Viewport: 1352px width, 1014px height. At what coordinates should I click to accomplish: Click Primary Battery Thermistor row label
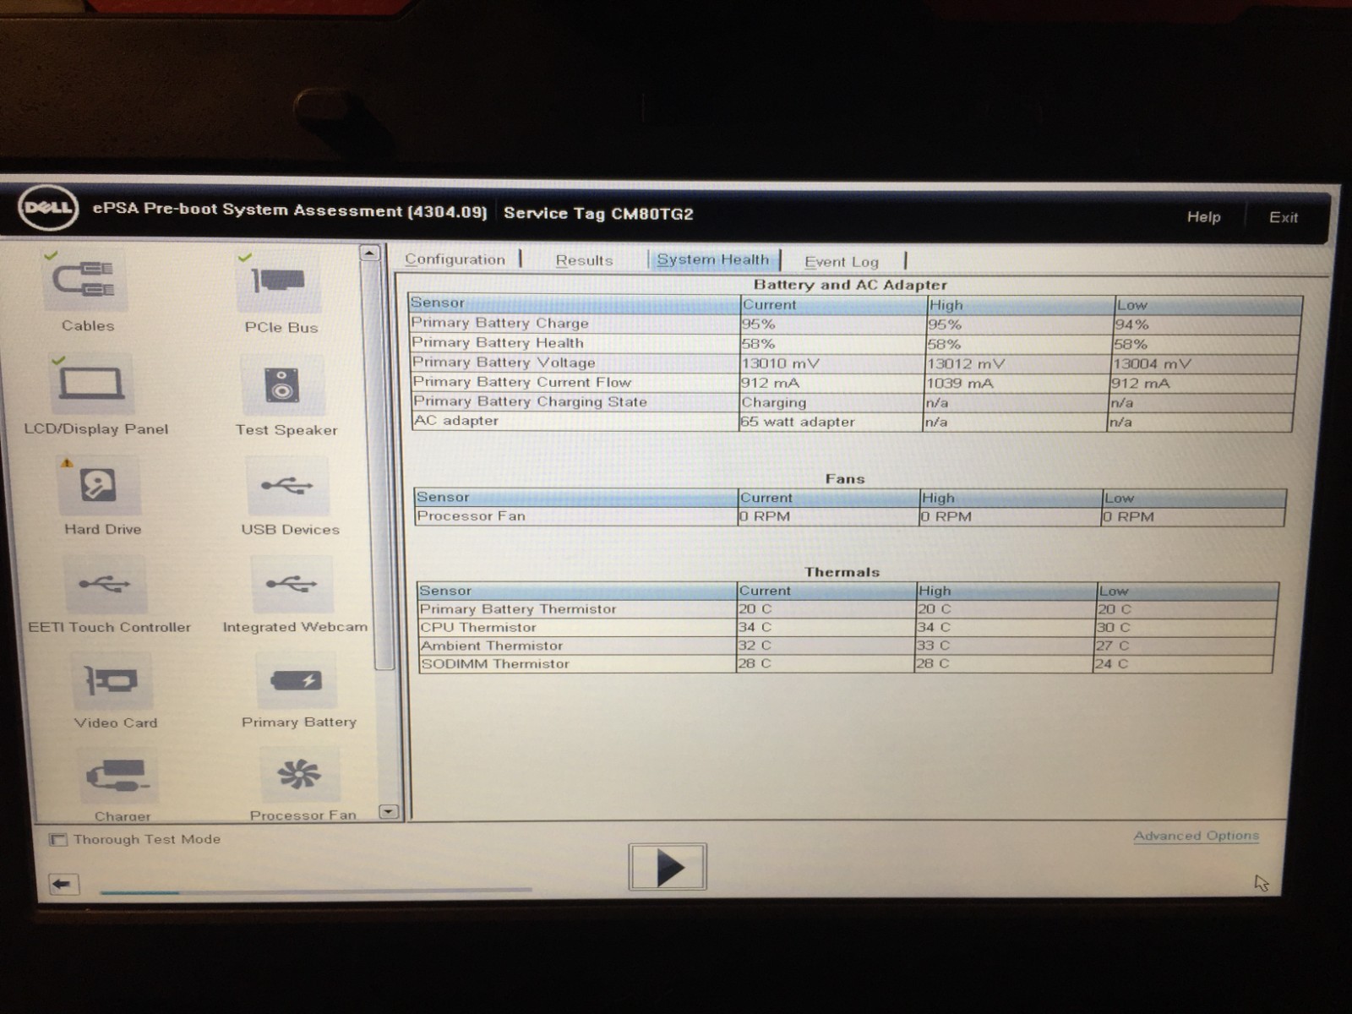click(x=518, y=609)
